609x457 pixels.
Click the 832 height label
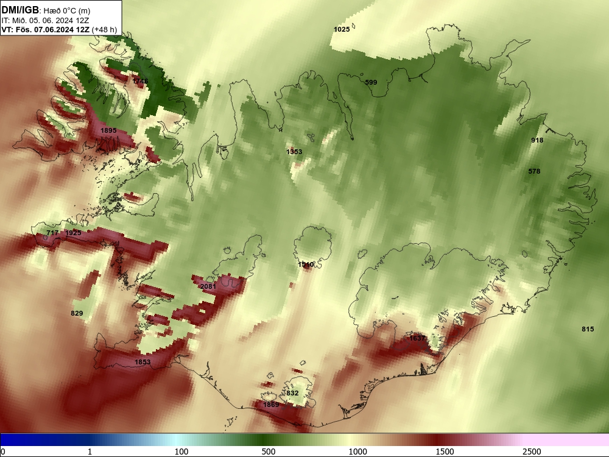[292, 393]
